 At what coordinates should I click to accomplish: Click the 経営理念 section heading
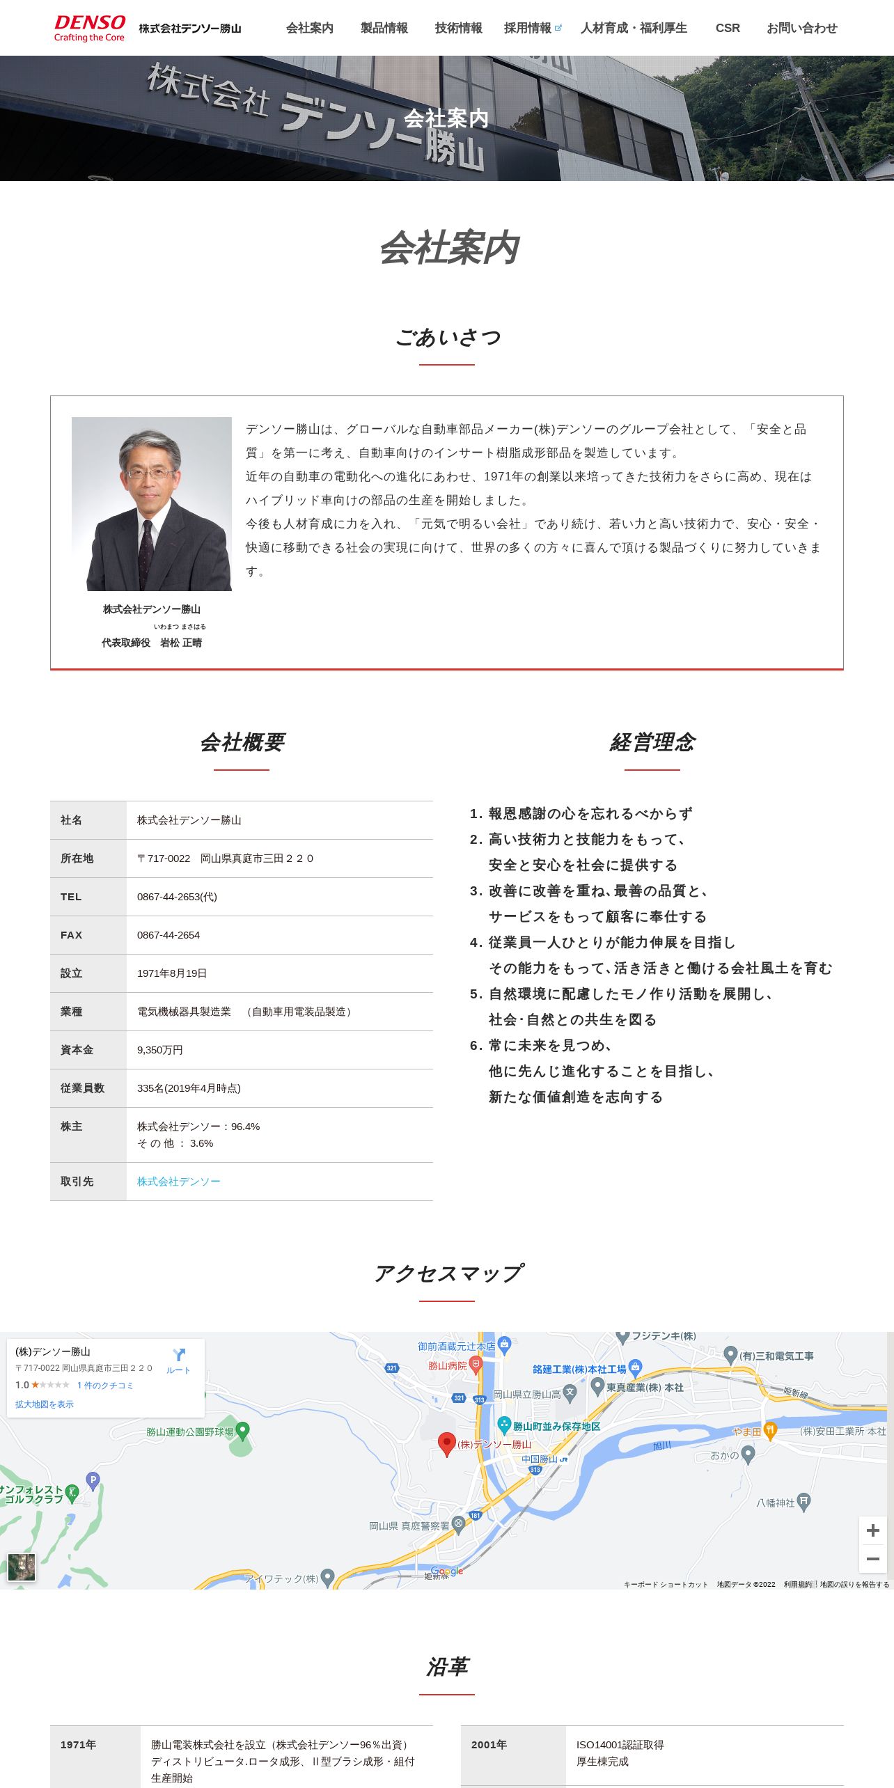tap(652, 742)
